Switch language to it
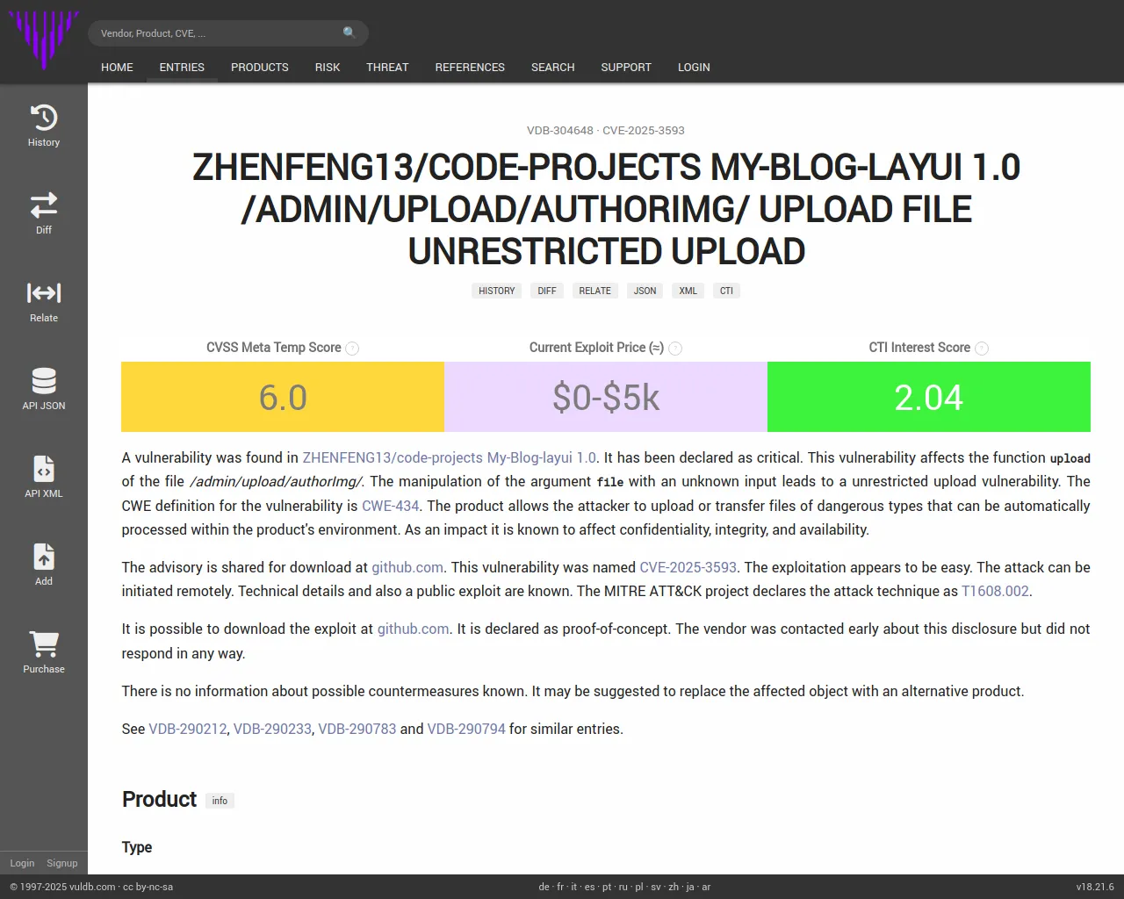 [574, 887]
